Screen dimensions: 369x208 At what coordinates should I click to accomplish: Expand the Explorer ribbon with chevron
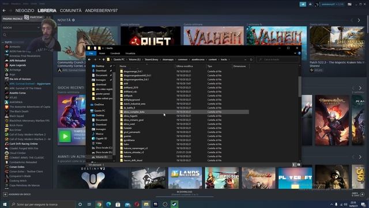click(295, 53)
